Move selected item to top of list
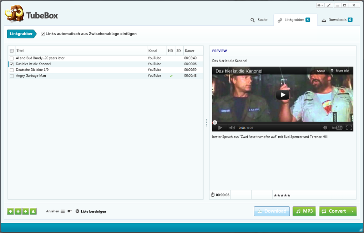The image size is (364, 233). (x=10, y=211)
